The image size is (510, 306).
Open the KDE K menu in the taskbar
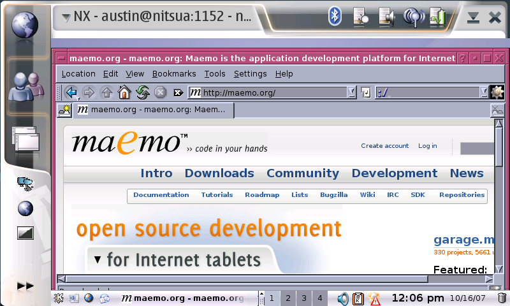pyautogui.click(x=59, y=298)
